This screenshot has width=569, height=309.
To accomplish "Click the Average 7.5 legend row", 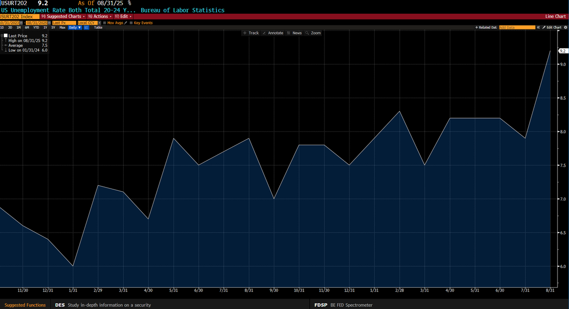I will pos(25,45).
